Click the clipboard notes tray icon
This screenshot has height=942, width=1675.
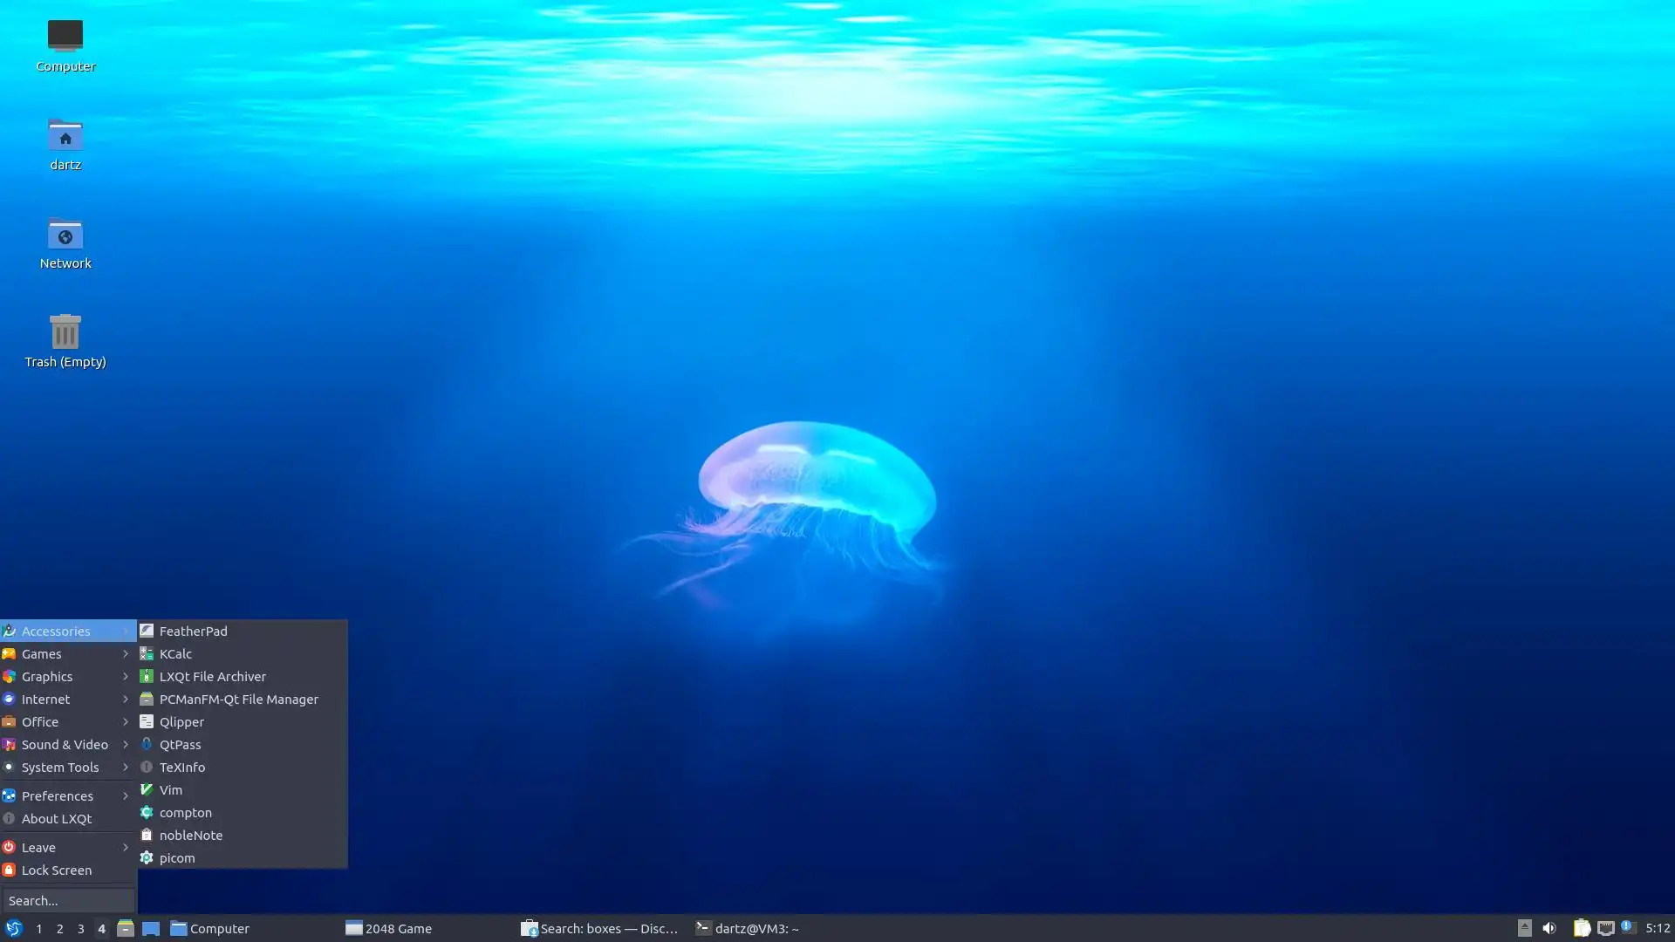[x=1581, y=928]
